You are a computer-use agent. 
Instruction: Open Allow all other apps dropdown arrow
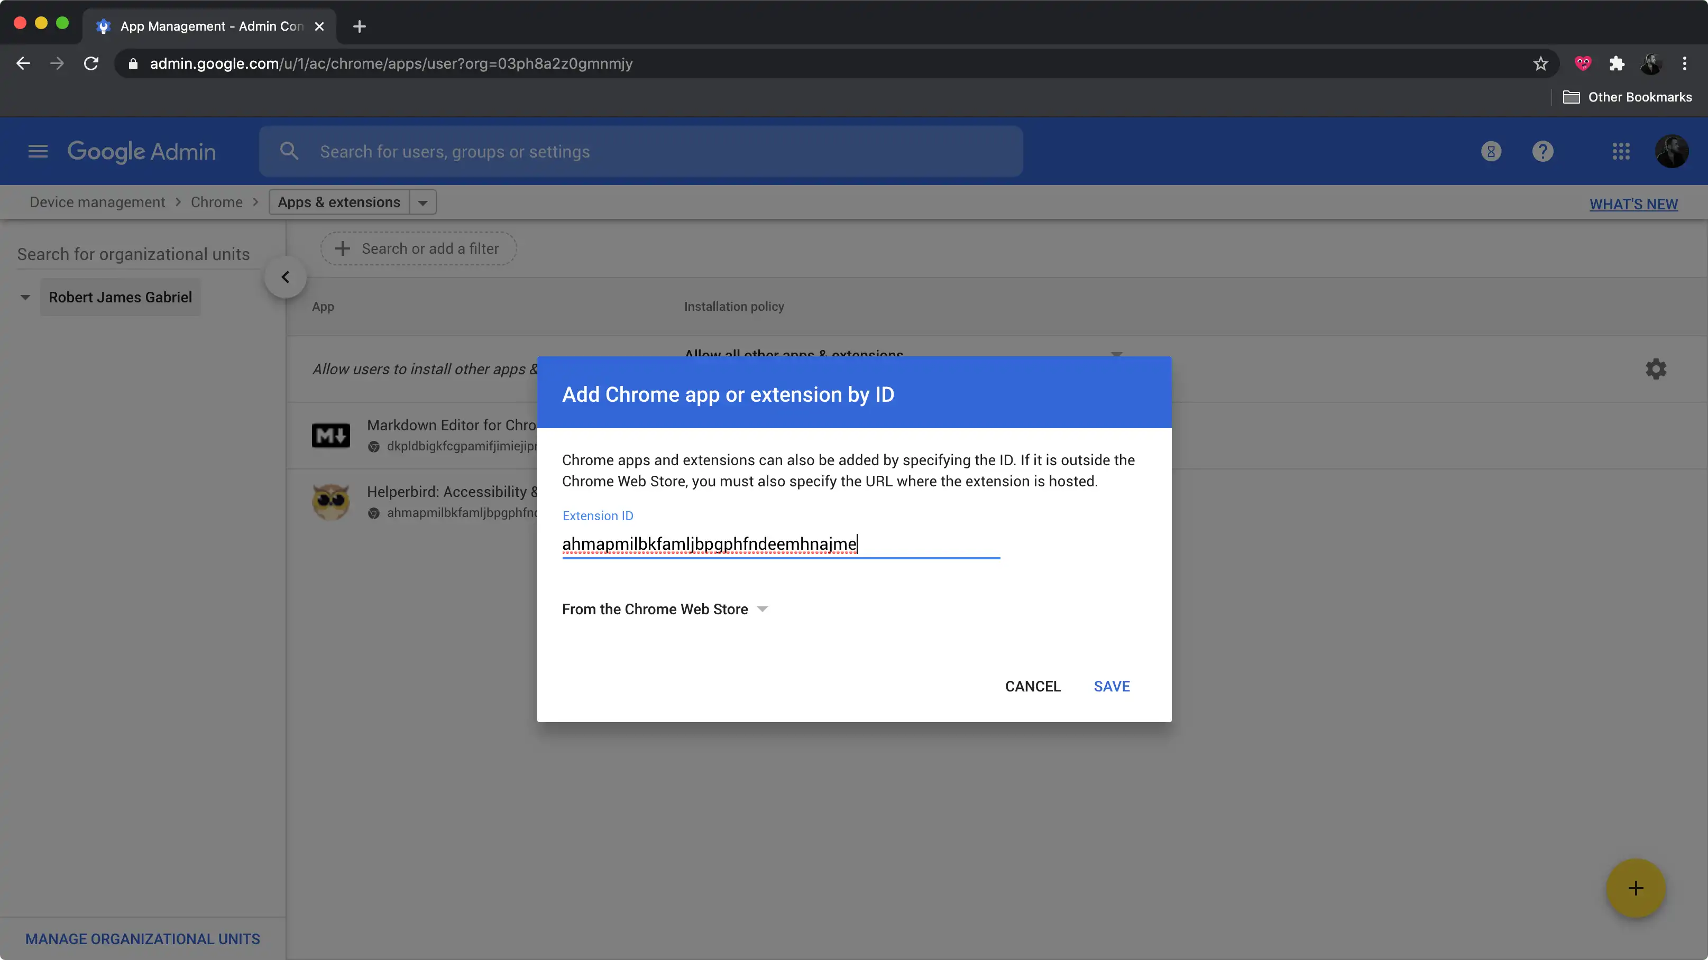[1117, 354]
